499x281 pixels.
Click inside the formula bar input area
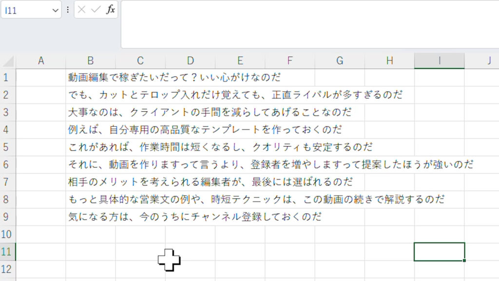click(307, 24)
